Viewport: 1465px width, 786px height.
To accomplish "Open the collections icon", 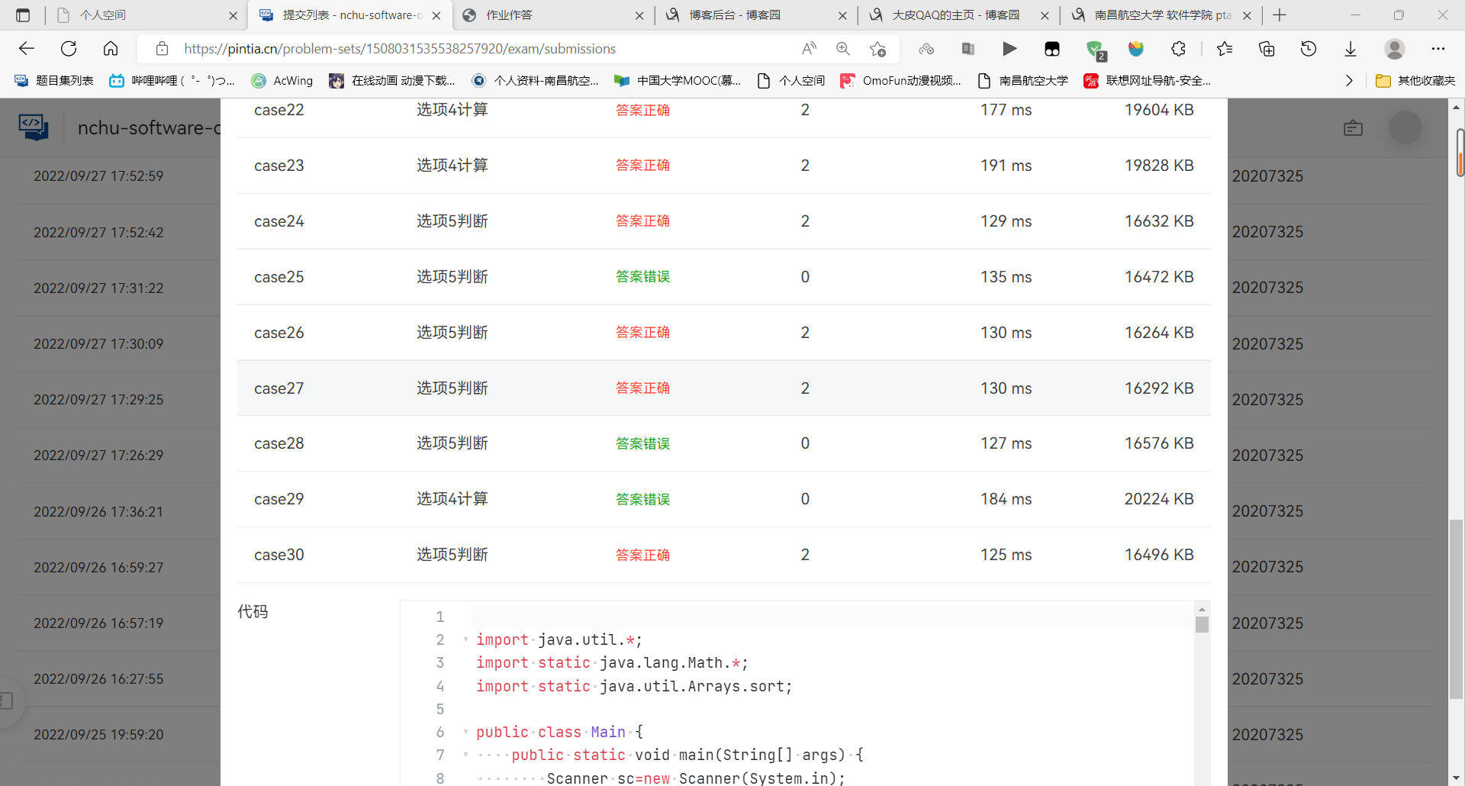I will coord(1267,49).
